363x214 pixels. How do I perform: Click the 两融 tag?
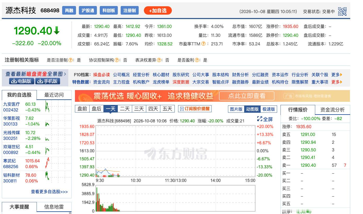click(69, 11)
